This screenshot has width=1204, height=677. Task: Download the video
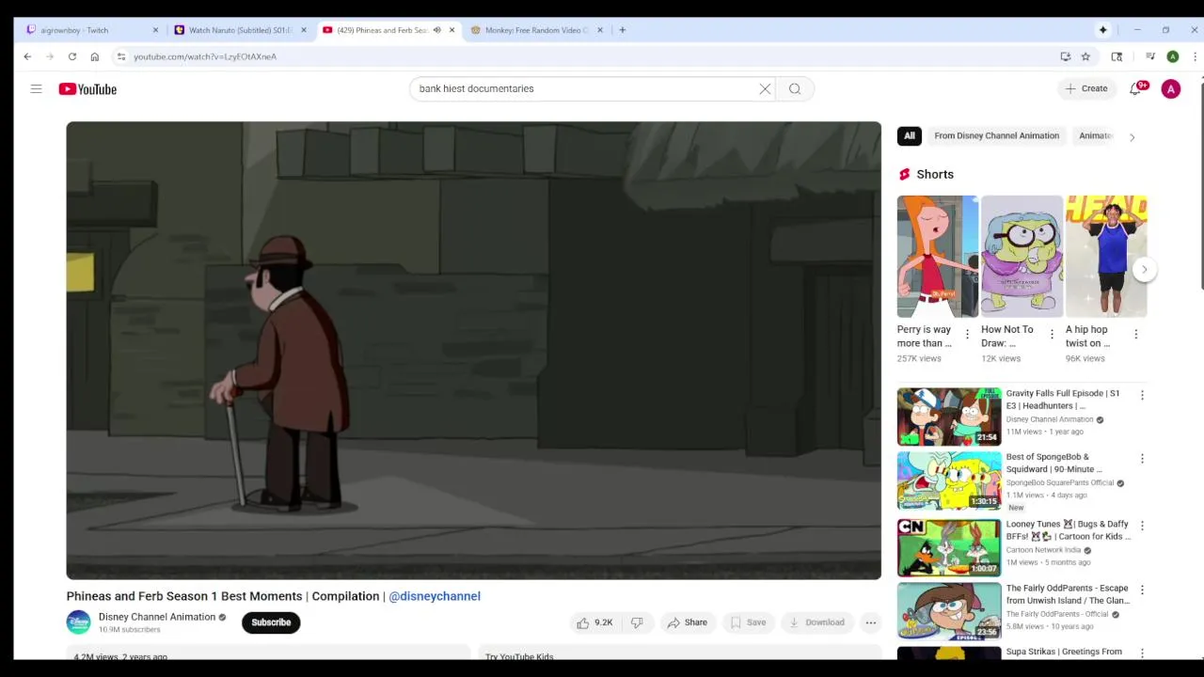tap(816, 622)
